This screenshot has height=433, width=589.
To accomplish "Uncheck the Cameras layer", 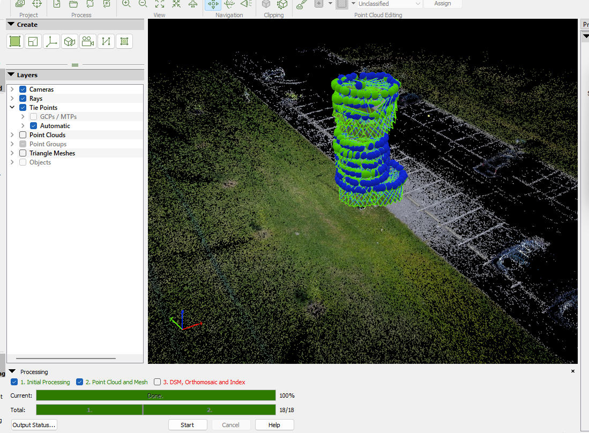I will 23,89.
